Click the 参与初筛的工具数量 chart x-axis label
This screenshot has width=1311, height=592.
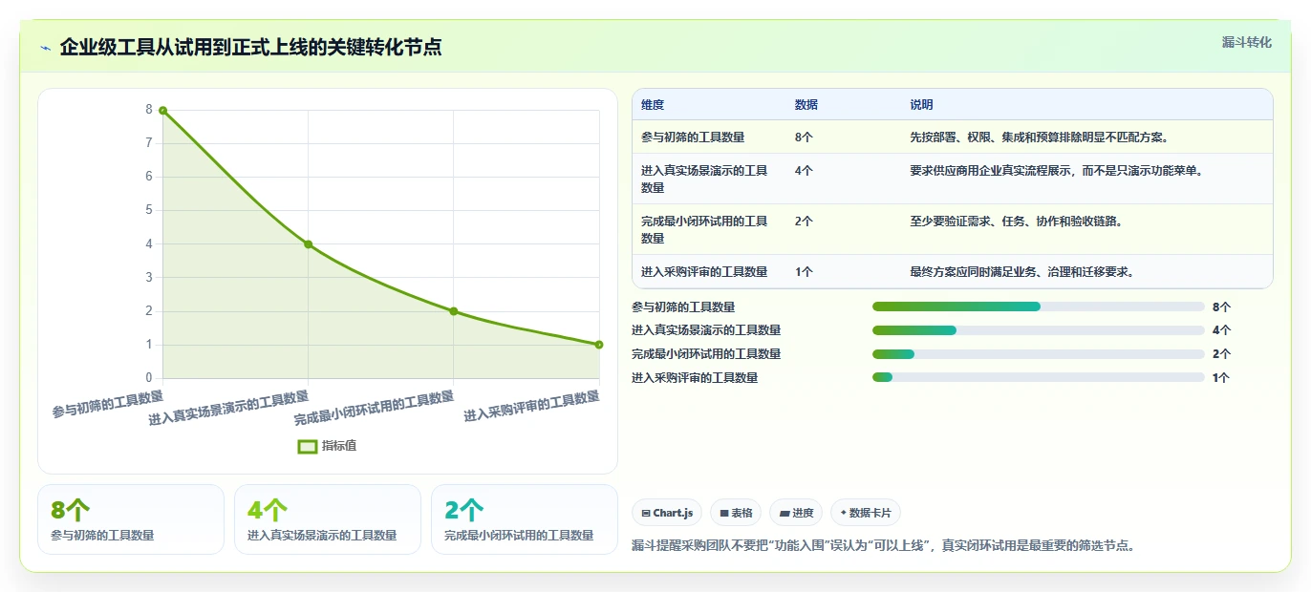107,404
